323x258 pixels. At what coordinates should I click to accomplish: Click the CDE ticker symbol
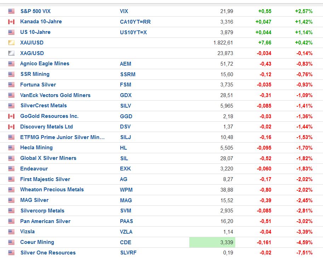pyautogui.click(x=126, y=242)
